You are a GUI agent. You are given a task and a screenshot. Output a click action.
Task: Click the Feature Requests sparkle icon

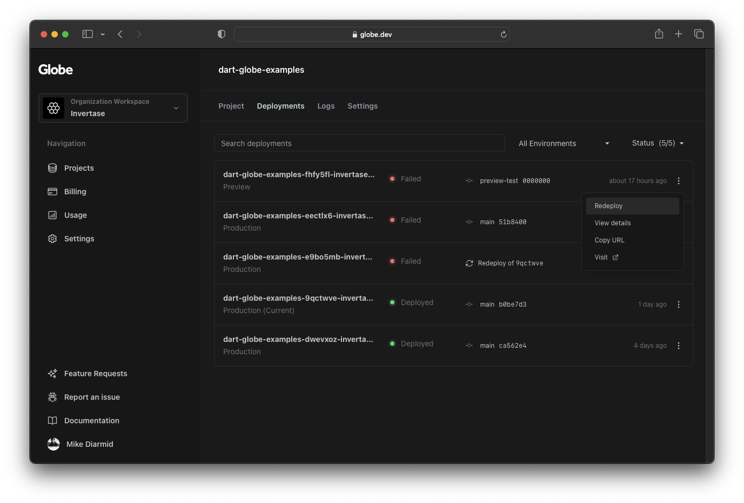click(52, 374)
